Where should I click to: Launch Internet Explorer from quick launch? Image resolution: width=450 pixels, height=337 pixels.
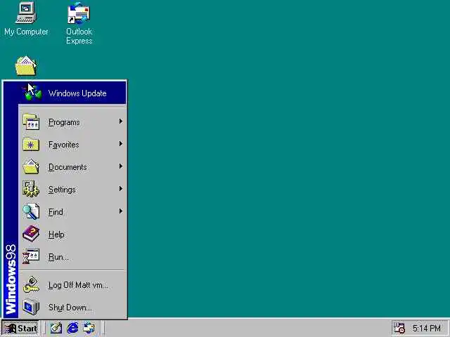(72, 328)
